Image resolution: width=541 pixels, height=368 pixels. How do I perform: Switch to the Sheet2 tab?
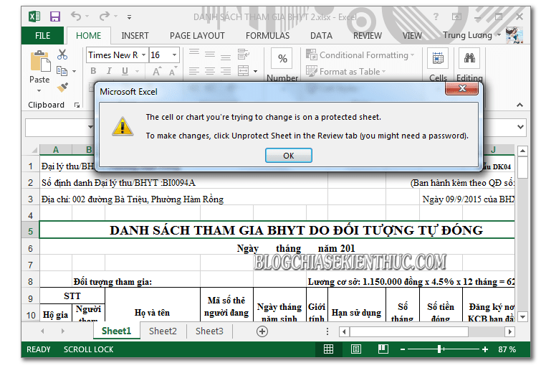pos(163,331)
